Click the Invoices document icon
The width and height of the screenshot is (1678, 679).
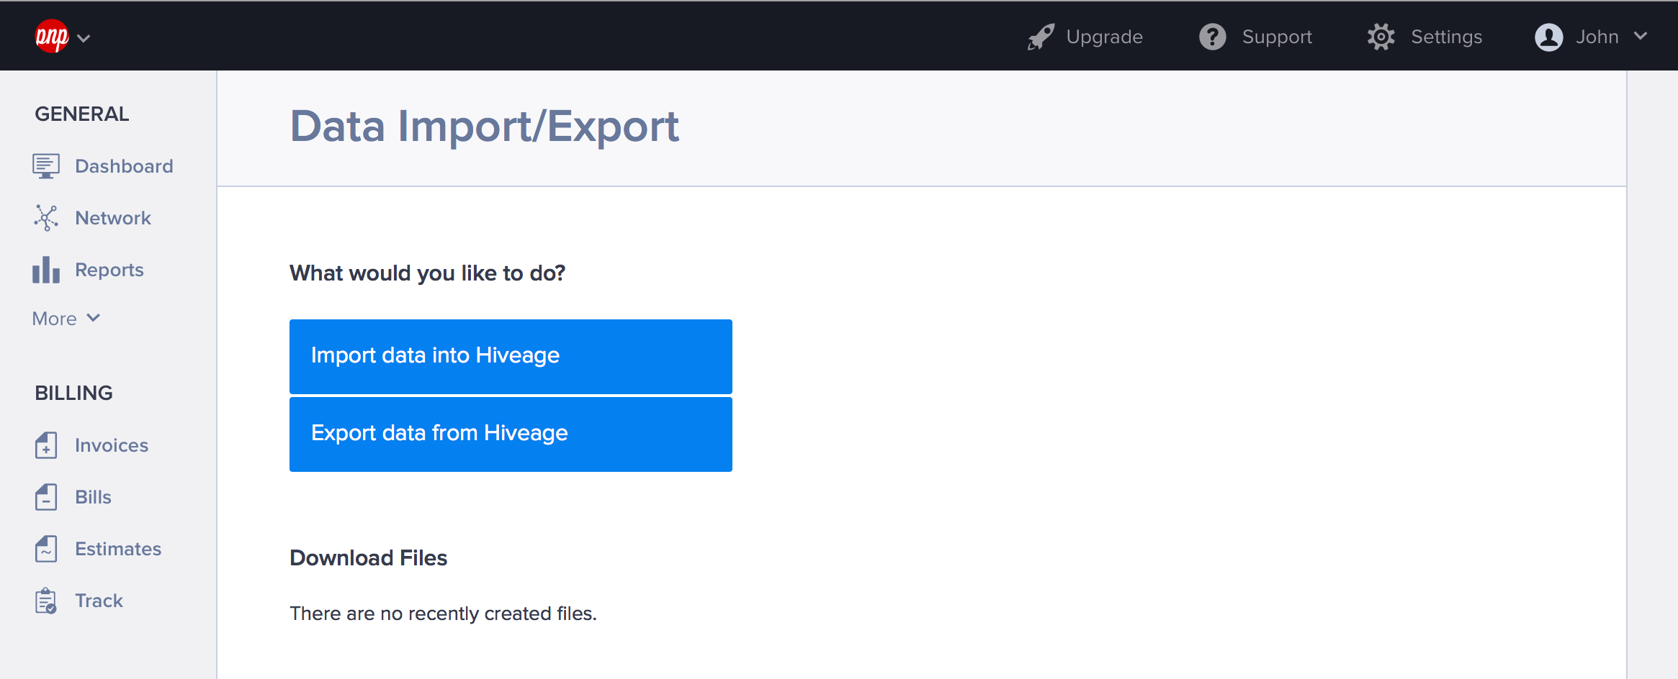[46, 445]
